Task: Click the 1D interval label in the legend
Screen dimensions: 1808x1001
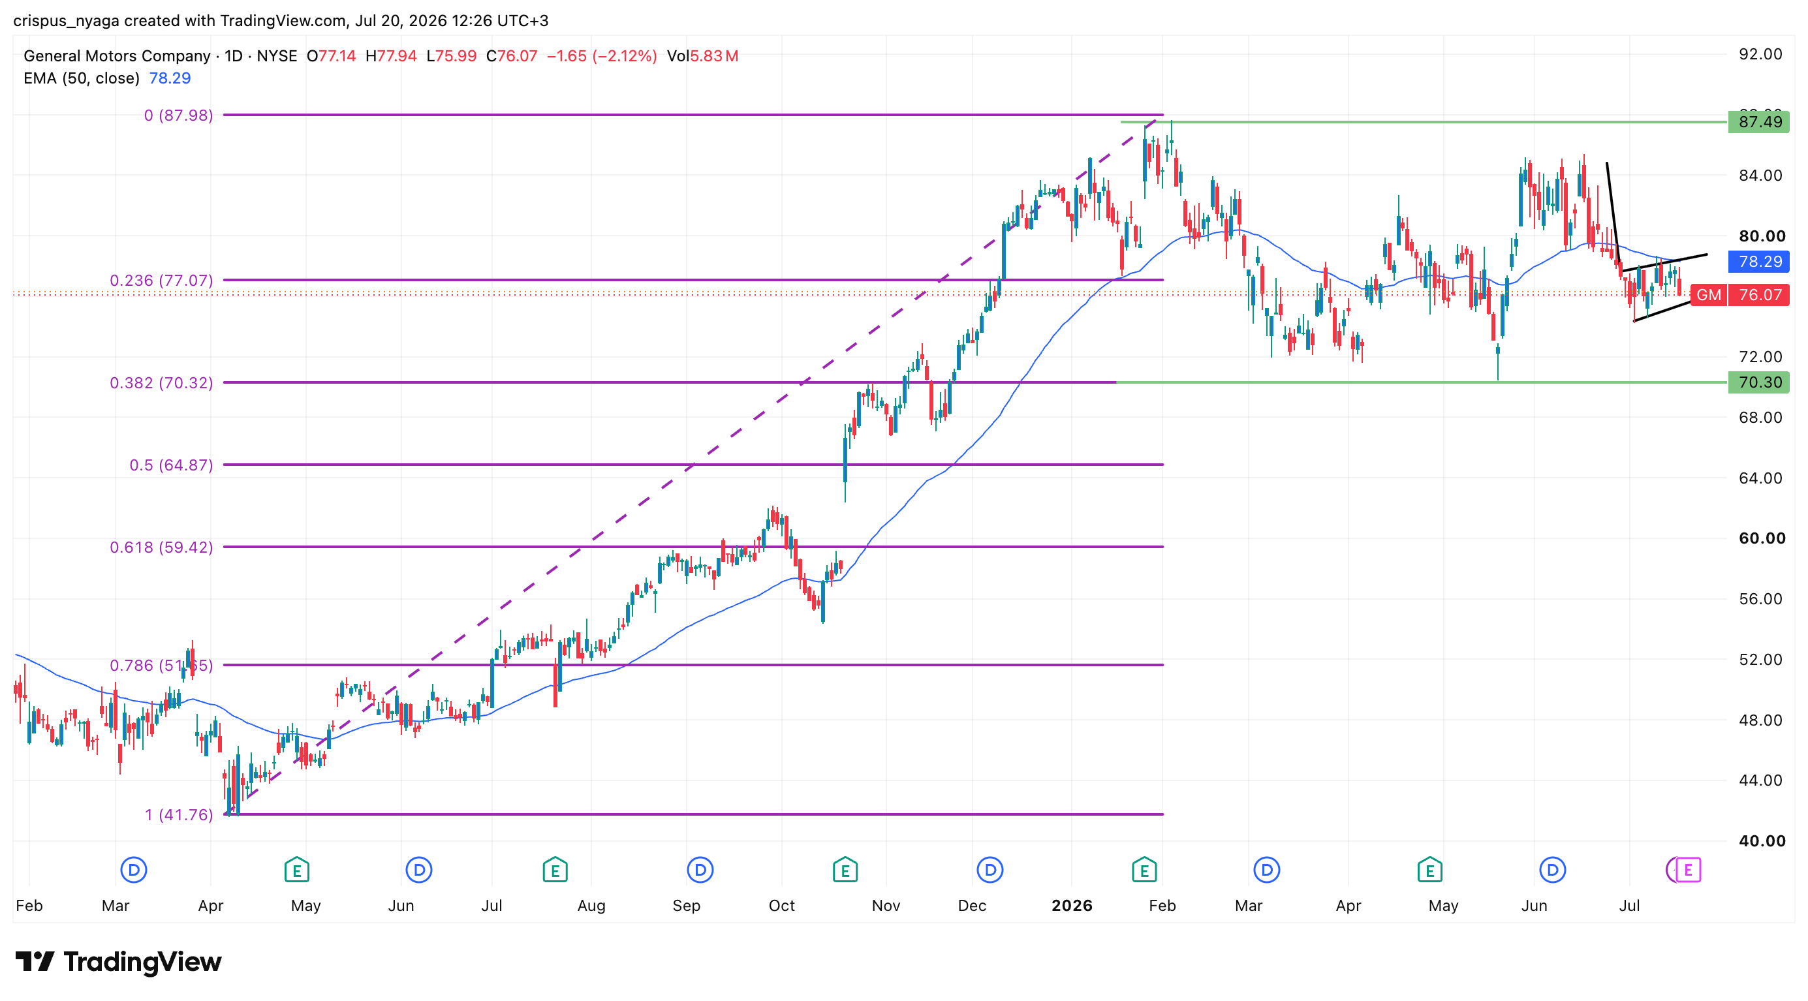Action: [x=233, y=55]
